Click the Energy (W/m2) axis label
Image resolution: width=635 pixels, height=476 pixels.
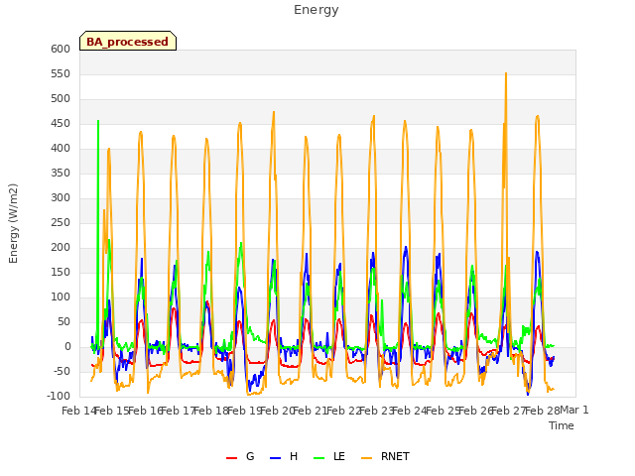coord(13,223)
